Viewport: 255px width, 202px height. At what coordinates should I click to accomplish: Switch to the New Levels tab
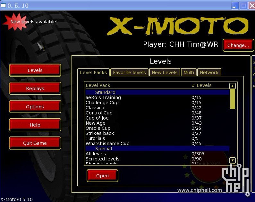point(165,73)
